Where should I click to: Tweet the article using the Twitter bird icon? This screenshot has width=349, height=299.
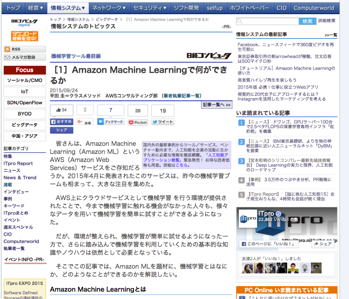(x=156, y=122)
